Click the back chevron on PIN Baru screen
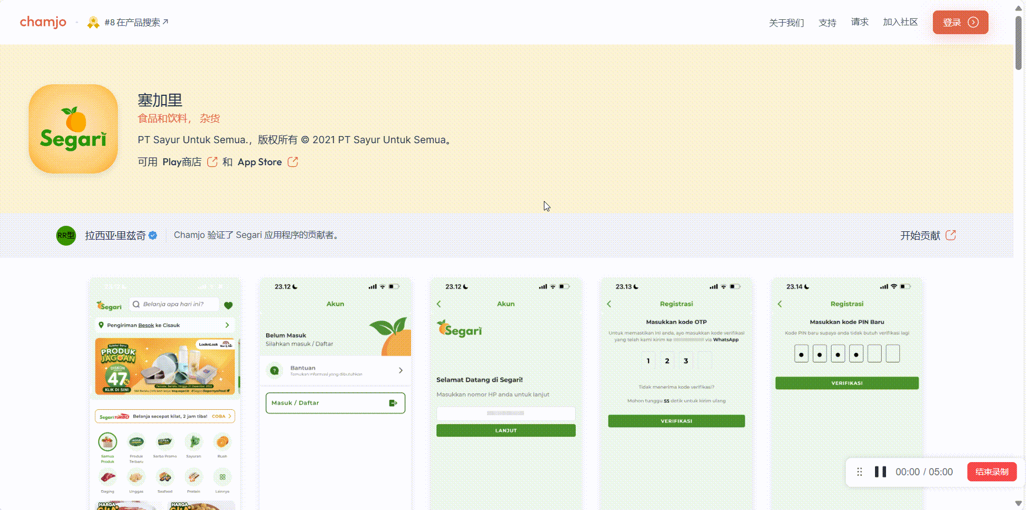The image size is (1026, 510). point(780,304)
